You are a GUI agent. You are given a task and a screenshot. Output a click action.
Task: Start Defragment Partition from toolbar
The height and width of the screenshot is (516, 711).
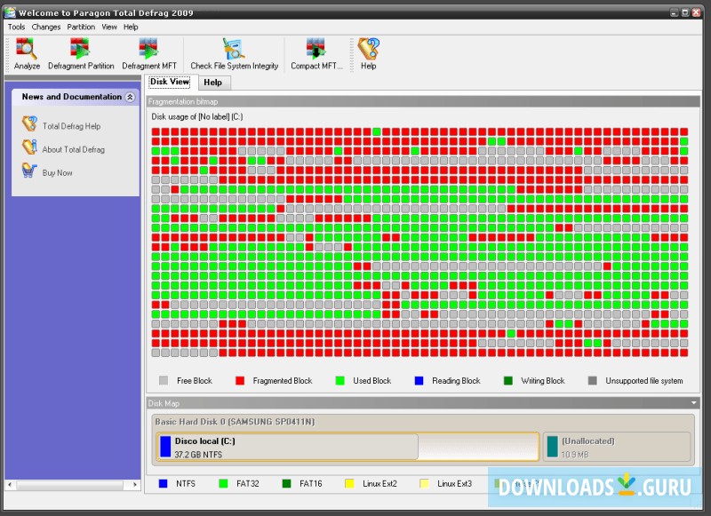pyautogui.click(x=81, y=54)
